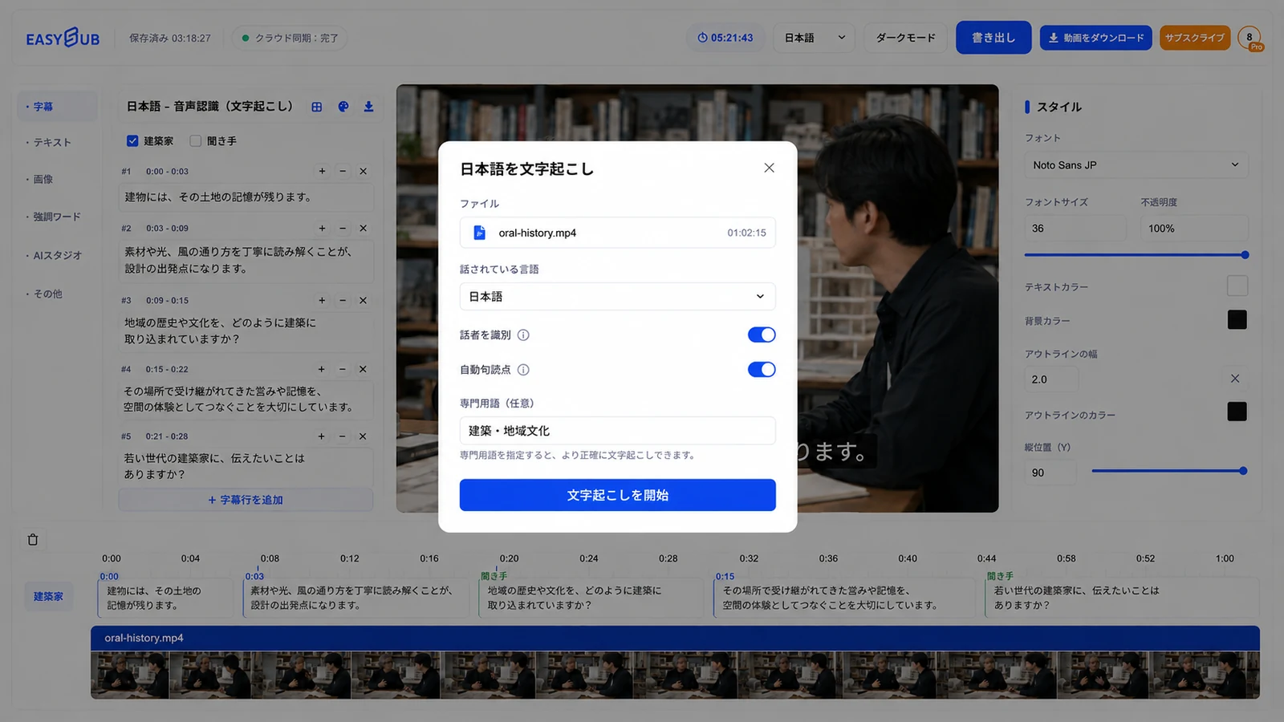
Task: Add a row with 字幕行を追加
Action: (246, 500)
